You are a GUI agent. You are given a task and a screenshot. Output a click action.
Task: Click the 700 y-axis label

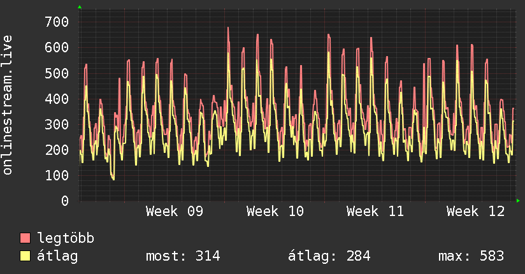tap(57, 22)
